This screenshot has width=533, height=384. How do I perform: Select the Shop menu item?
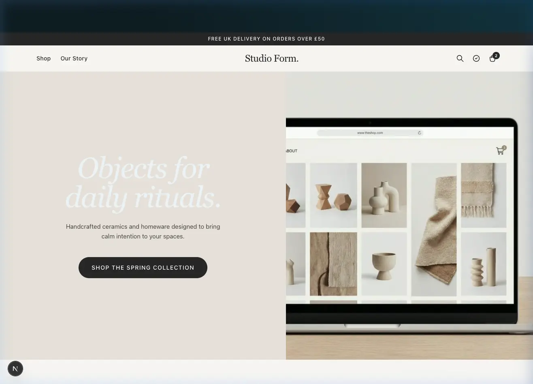(x=44, y=58)
